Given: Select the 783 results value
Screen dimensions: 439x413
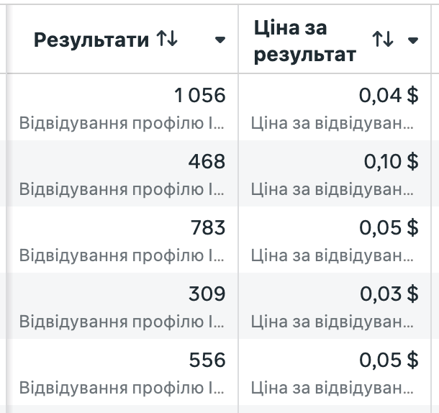Looking at the screenshot, I should click(207, 227).
